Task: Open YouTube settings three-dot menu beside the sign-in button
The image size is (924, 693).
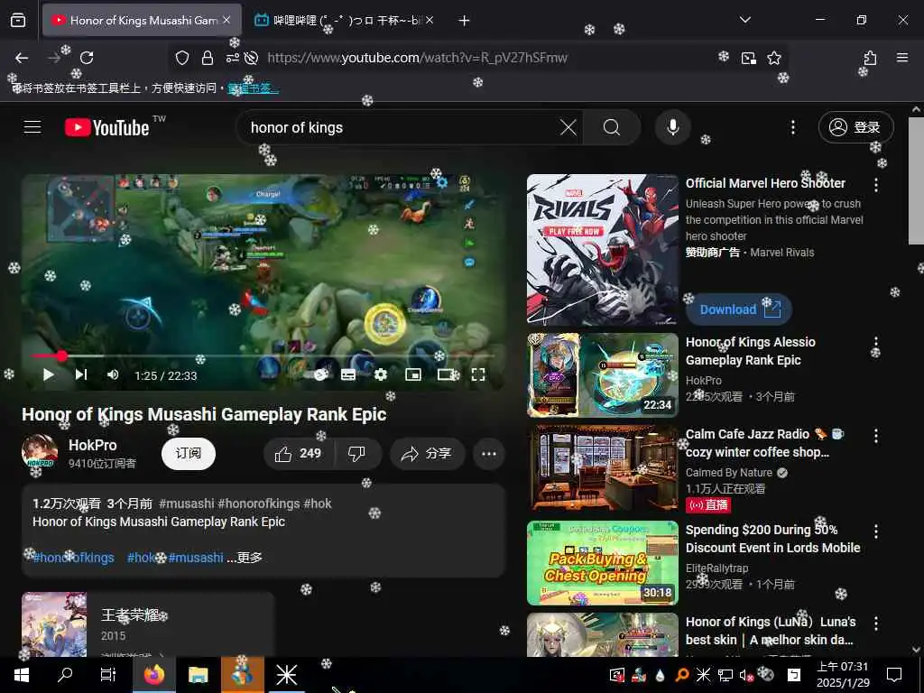Action: [x=792, y=127]
